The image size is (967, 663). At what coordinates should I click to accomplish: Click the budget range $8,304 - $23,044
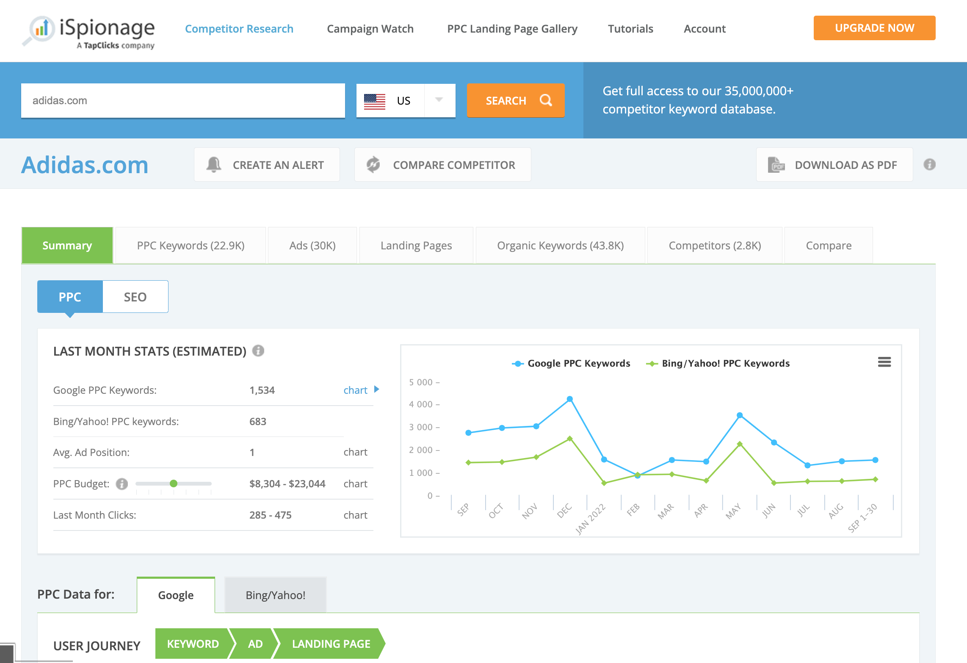[287, 483]
